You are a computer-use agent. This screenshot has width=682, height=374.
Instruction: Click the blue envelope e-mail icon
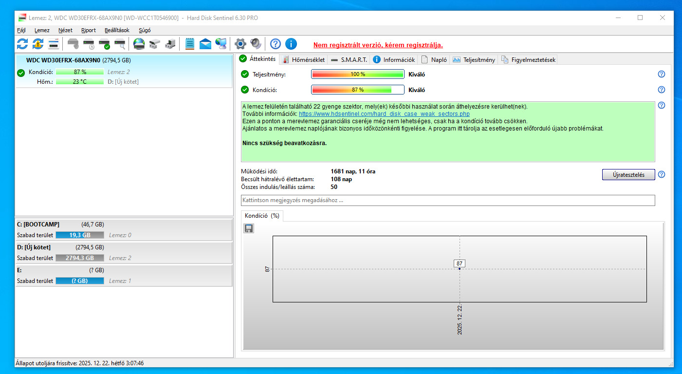pyautogui.click(x=205, y=44)
